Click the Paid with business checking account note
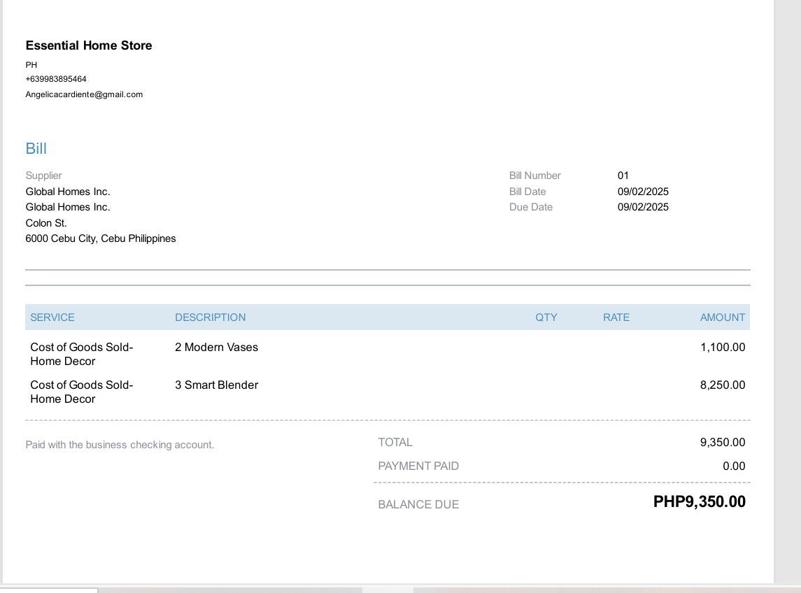The image size is (801, 593). tap(120, 445)
